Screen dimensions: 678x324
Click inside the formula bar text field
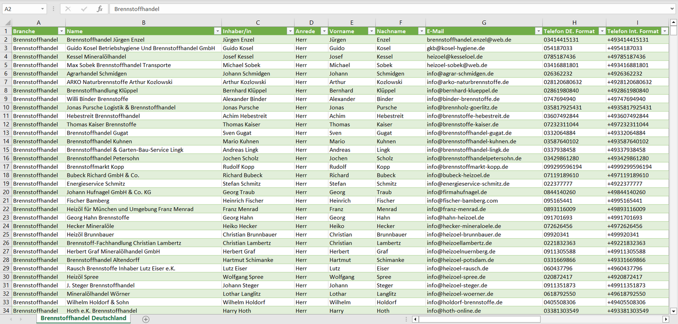coord(375,9)
